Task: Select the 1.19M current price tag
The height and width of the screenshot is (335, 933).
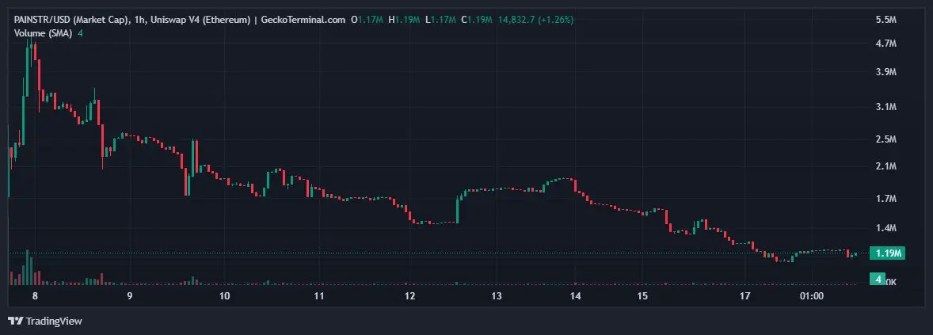Action: pos(886,253)
